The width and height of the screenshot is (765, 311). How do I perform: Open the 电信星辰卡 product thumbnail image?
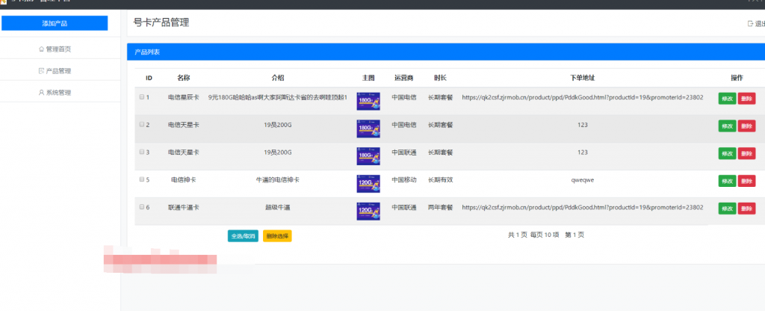point(368,101)
